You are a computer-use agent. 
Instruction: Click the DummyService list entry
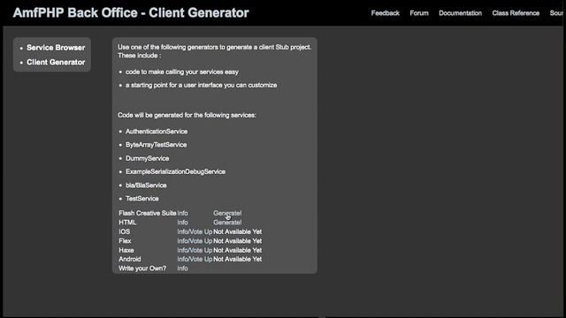point(148,159)
